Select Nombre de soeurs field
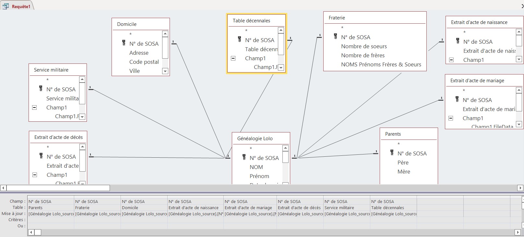Screen dimensions: 524x237 tap(364, 46)
